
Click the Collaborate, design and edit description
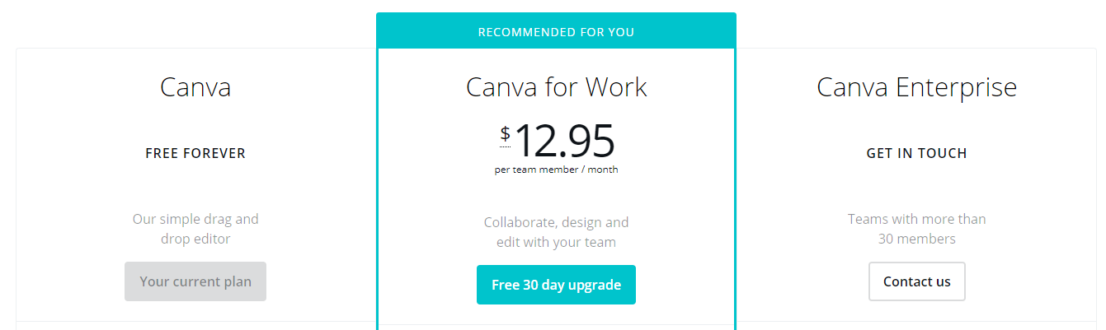pyautogui.click(x=556, y=232)
